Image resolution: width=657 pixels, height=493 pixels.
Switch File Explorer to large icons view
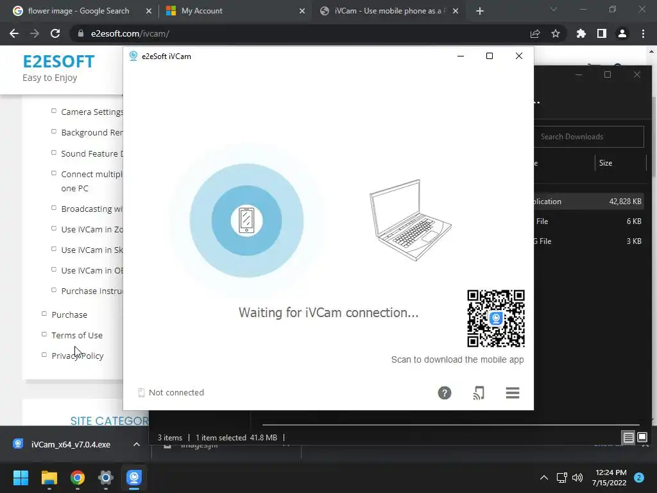point(642,438)
